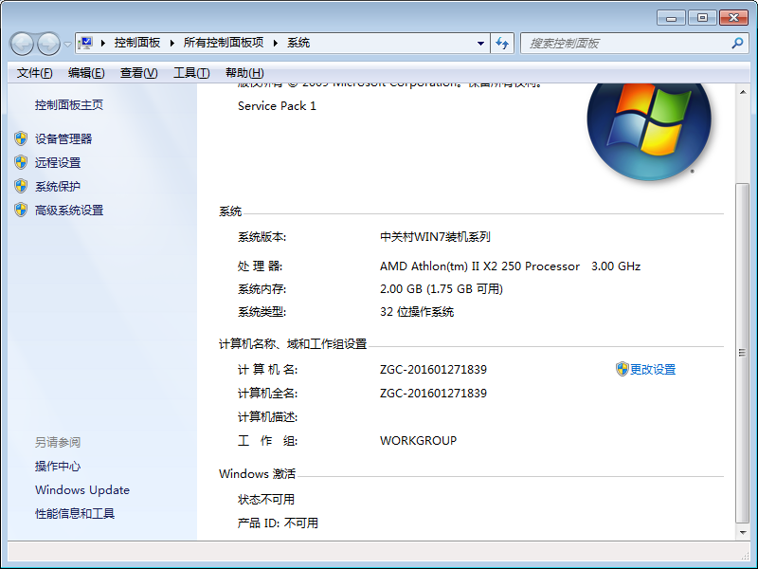The image size is (758, 569).
Task: Click shield icon beside 设备管理器
Action: coord(21,138)
